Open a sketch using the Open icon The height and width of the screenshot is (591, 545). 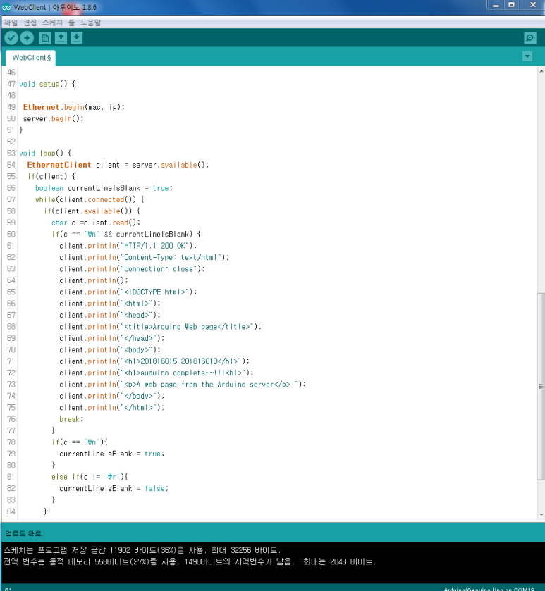tap(61, 38)
